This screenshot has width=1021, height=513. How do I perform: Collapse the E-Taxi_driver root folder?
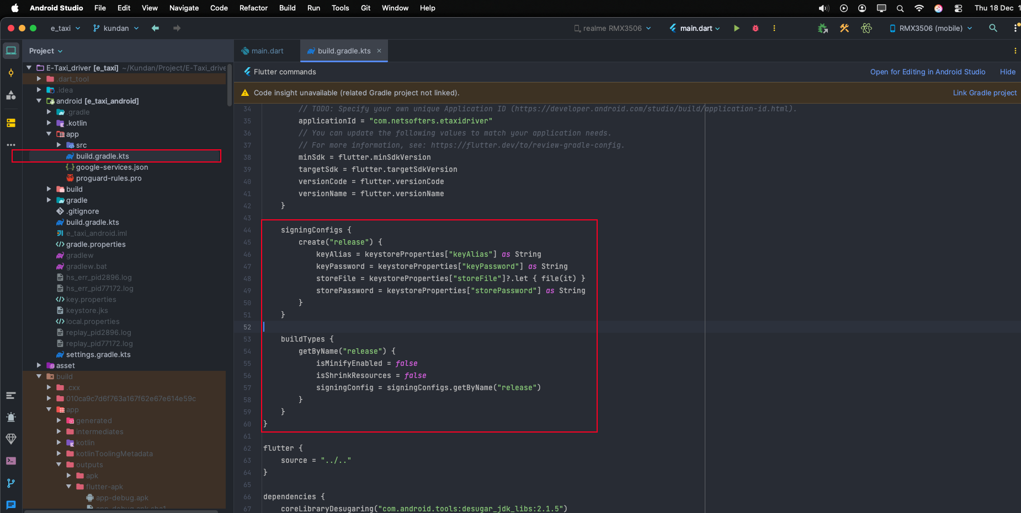click(x=29, y=68)
